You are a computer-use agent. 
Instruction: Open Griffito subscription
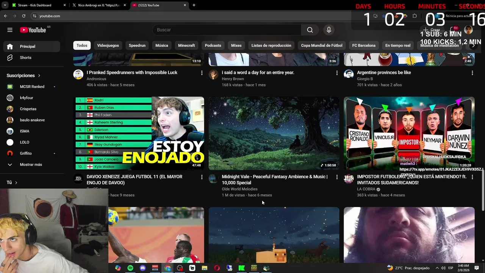tap(32, 154)
